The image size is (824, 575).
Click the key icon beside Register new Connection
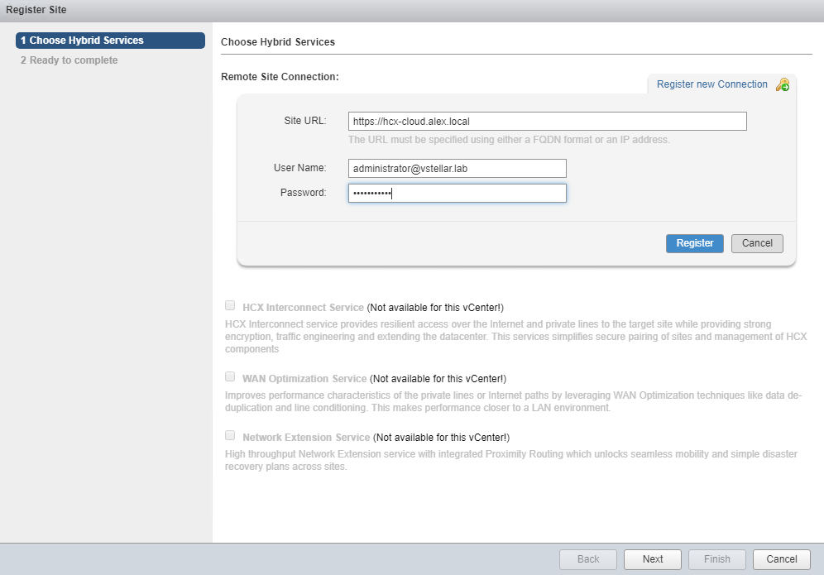point(782,84)
